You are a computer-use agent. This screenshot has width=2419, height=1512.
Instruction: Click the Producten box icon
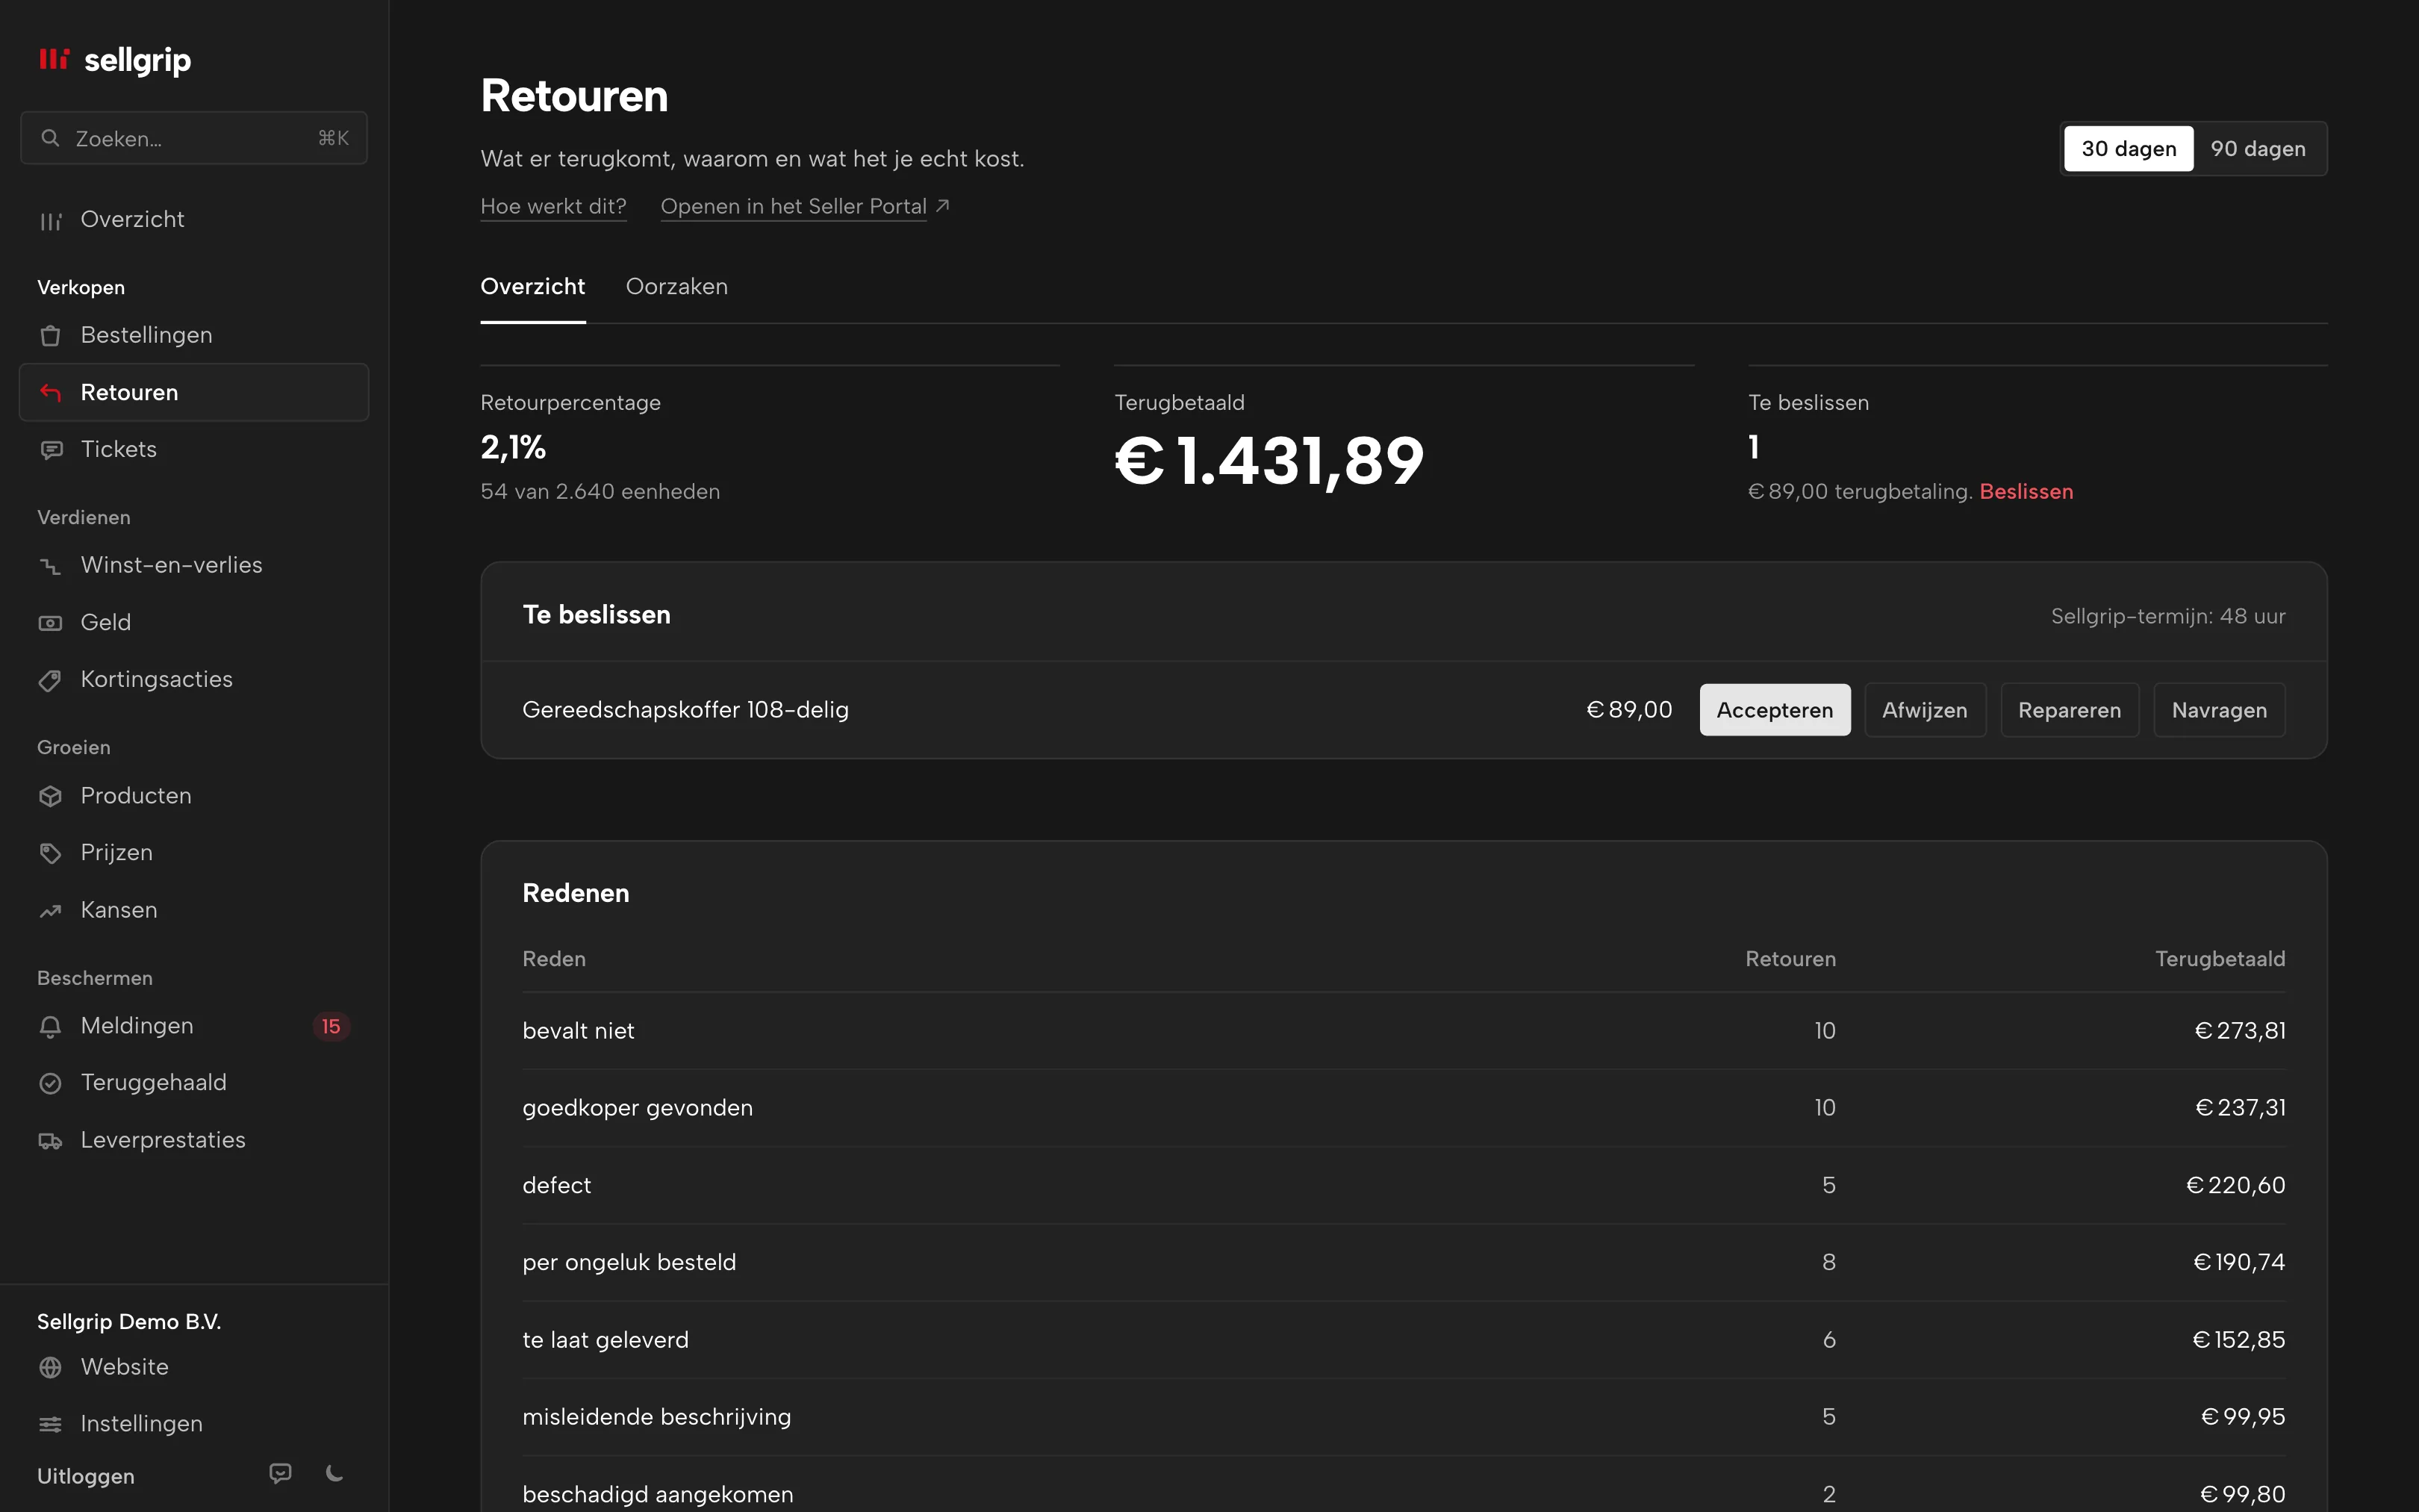coord(50,796)
